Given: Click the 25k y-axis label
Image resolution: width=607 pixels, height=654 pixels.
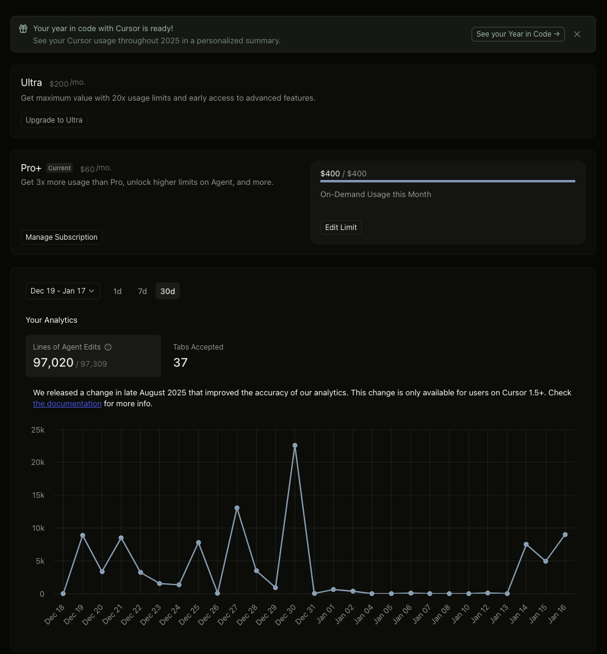Looking at the screenshot, I should coord(38,430).
